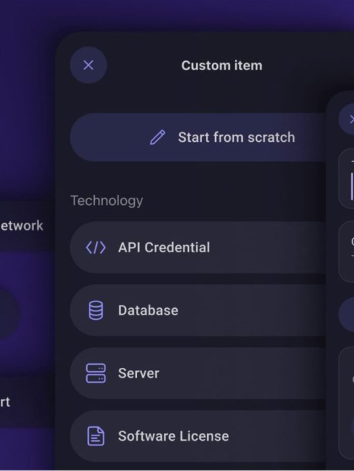Viewport: 354px width, 471px height.
Task: Select Start from scratch button
Action: click(x=198, y=137)
